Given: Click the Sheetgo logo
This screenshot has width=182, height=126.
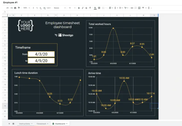Looking at the screenshot, I should (x=66, y=35).
